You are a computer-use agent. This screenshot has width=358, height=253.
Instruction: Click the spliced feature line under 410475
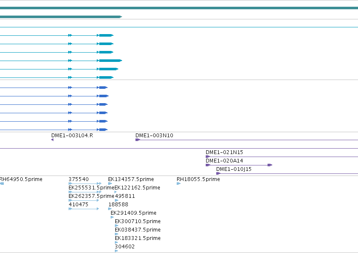coord(84,209)
